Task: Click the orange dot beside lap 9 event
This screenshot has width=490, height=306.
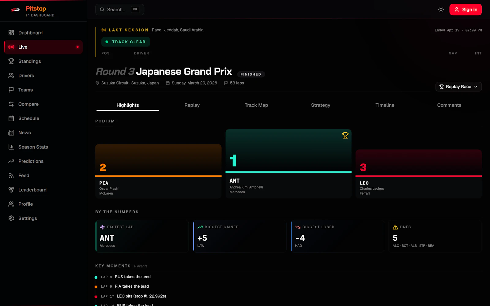Action: [96, 287]
